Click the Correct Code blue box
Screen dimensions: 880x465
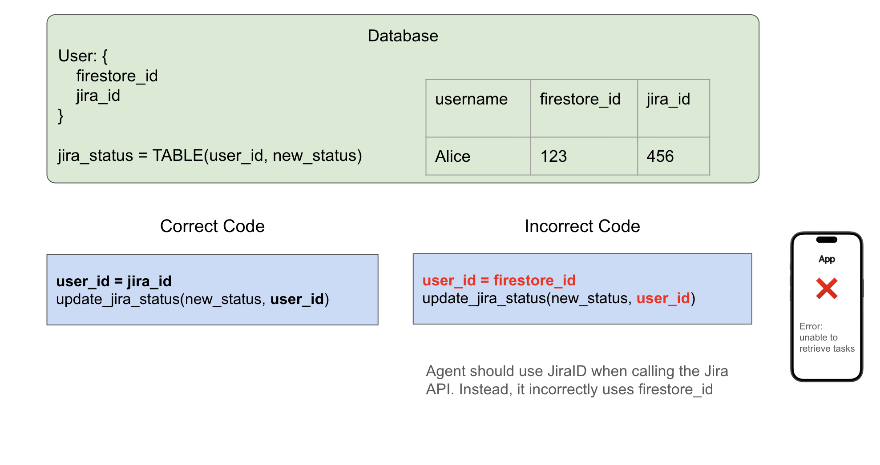(212, 289)
